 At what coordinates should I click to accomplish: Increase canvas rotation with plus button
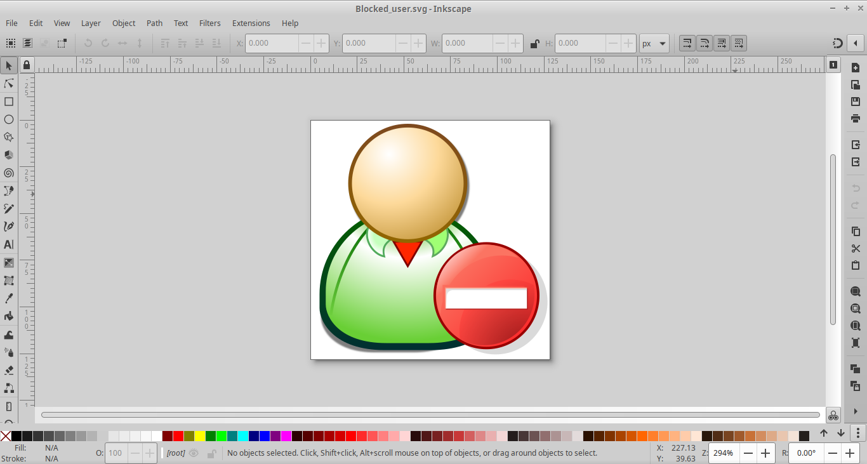pos(850,453)
